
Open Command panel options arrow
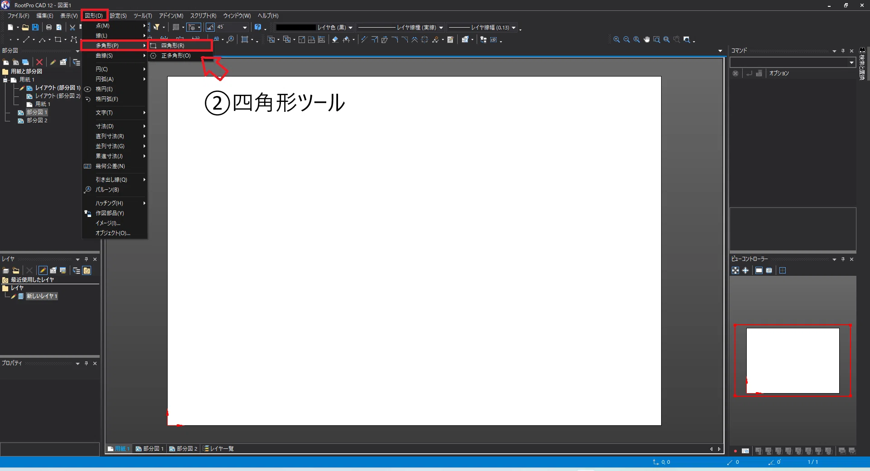tap(834, 51)
